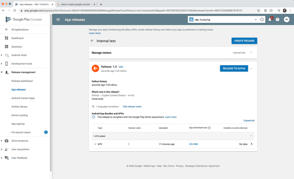Open the notifications bell
The height and width of the screenshot is (179, 294).
point(270,19)
